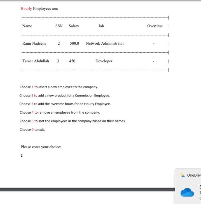201x204 pixels.
Task: Click the 'Developer' job cell
Action: [104, 61]
